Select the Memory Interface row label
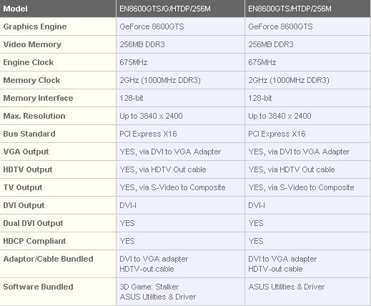This screenshot has width=371, height=306. [x=38, y=98]
